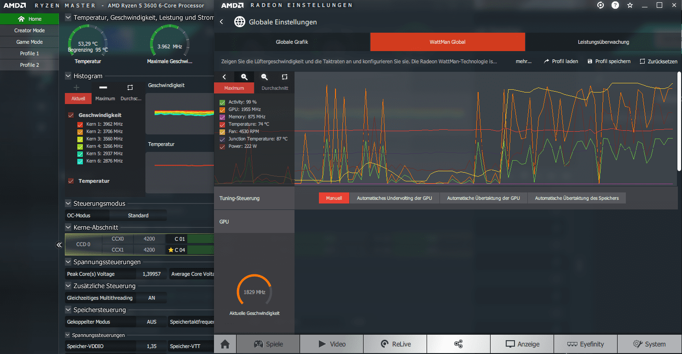Go back using arrow beside Globale Einstellungen
682x354 pixels.
click(x=221, y=22)
